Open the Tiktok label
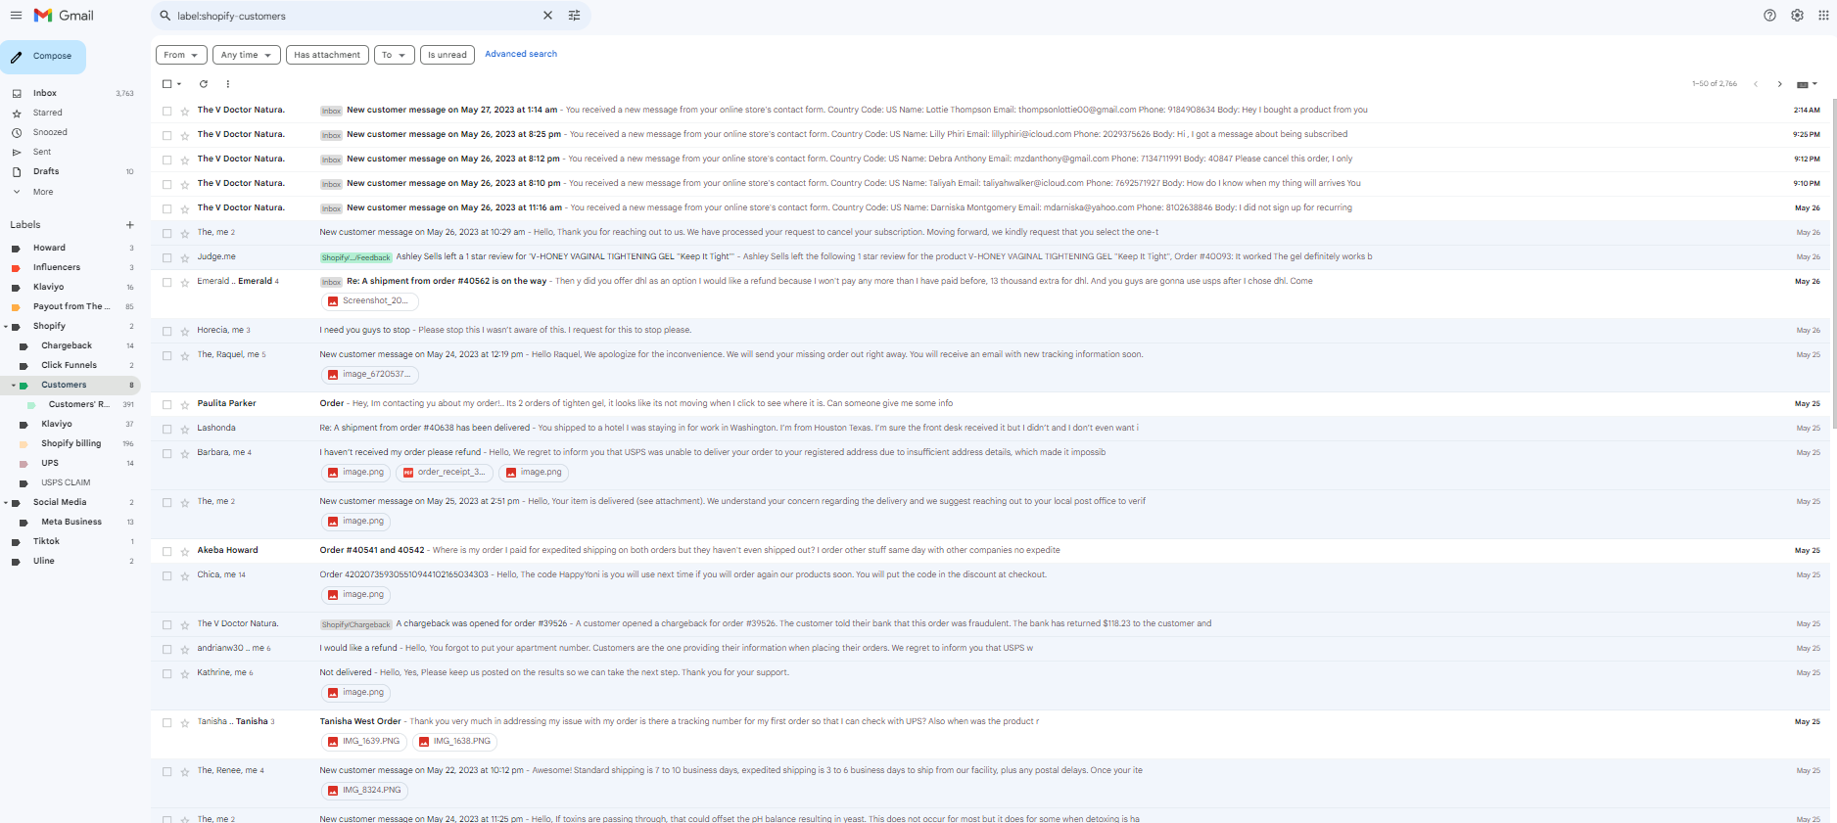The height and width of the screenshot is (823, 1837). tap(46, 541)
